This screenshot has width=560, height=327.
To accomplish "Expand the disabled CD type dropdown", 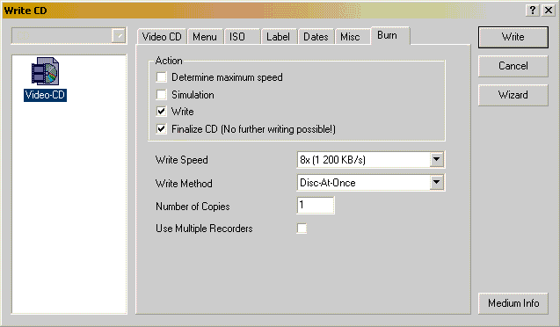I will (118, 36).
